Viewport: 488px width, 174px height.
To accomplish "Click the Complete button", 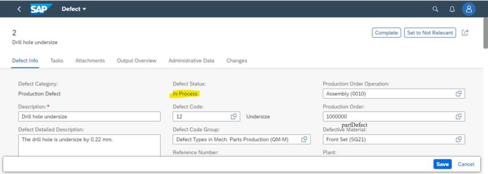I will click(386, 33).
